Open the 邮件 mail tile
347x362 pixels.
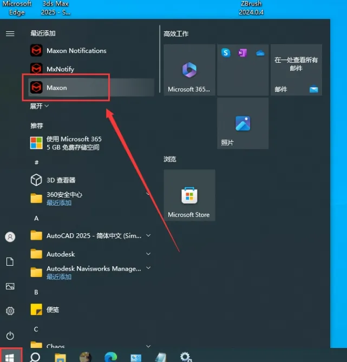point(296,70)
